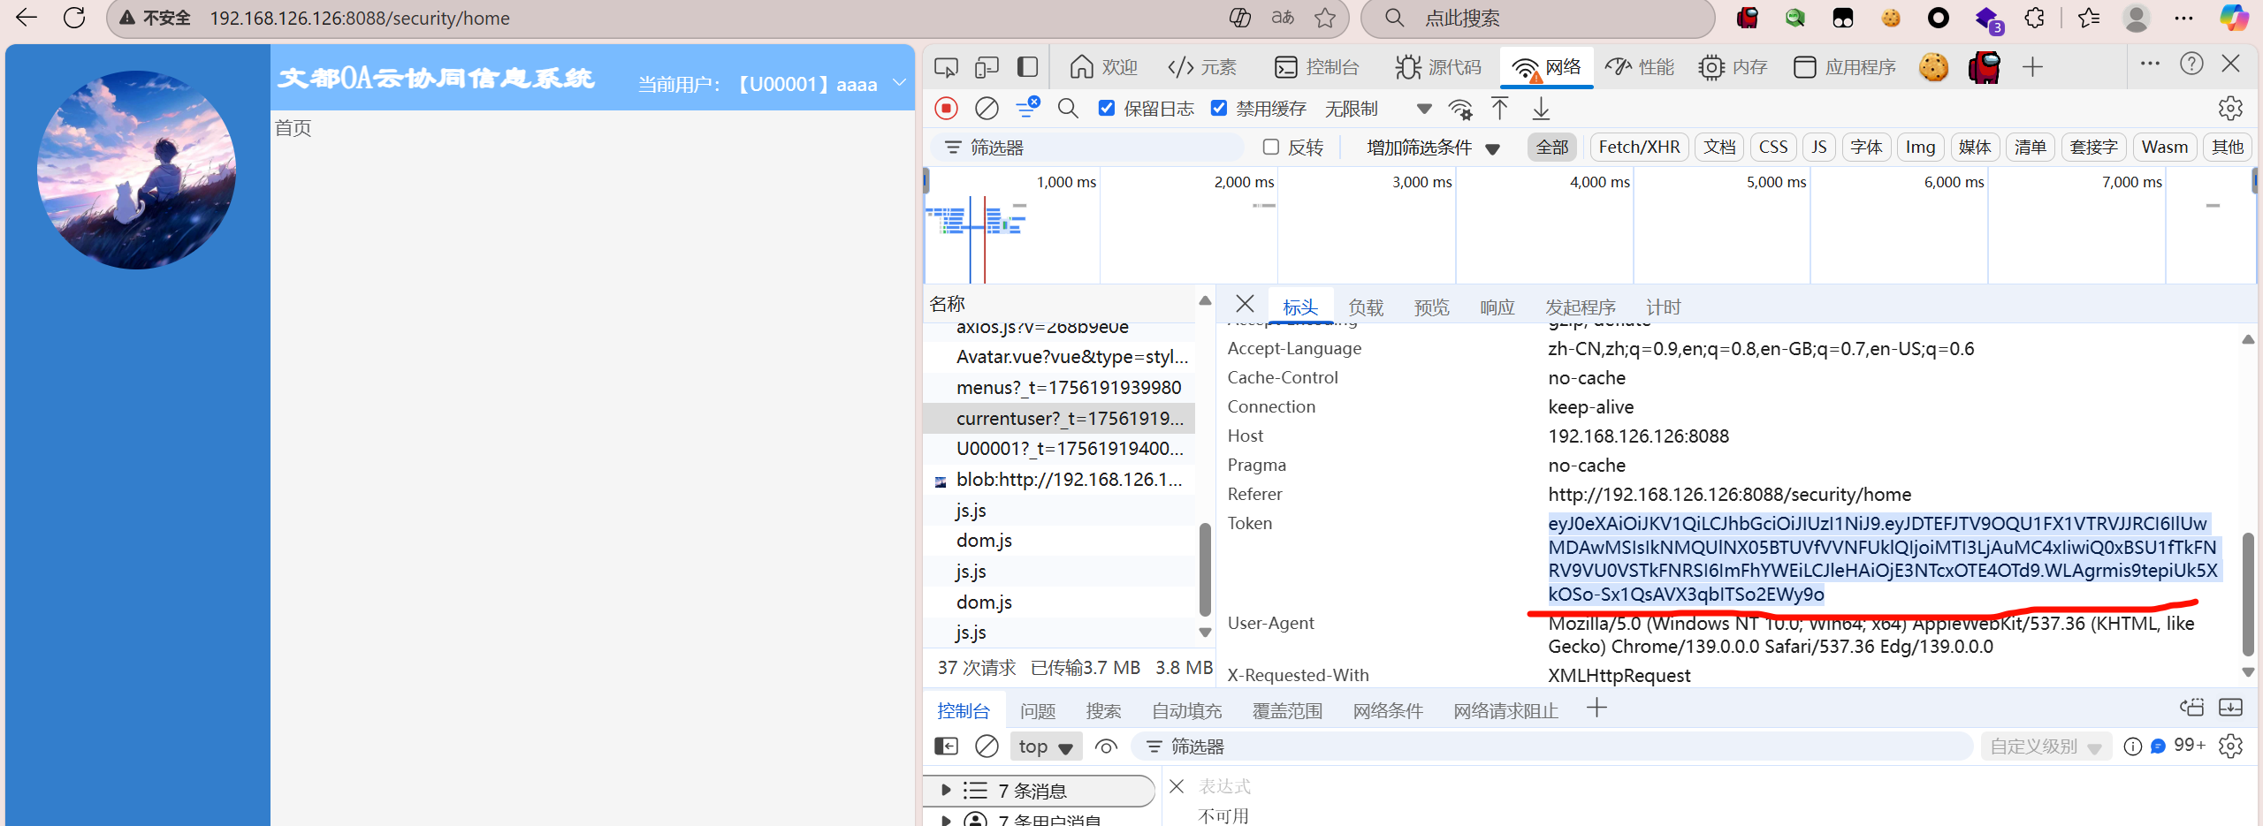
Task: Click the inspect element picker icon
Action: [946, 67]
